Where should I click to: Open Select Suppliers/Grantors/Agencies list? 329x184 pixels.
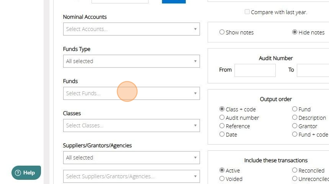[x=131, y=176]
